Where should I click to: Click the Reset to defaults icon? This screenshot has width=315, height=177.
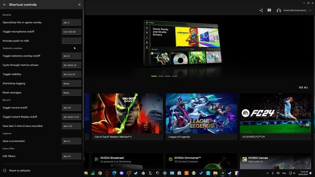coord(4,171)
